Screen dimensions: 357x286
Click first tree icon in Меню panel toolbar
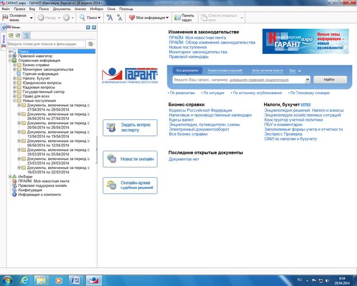pos(11,36)
